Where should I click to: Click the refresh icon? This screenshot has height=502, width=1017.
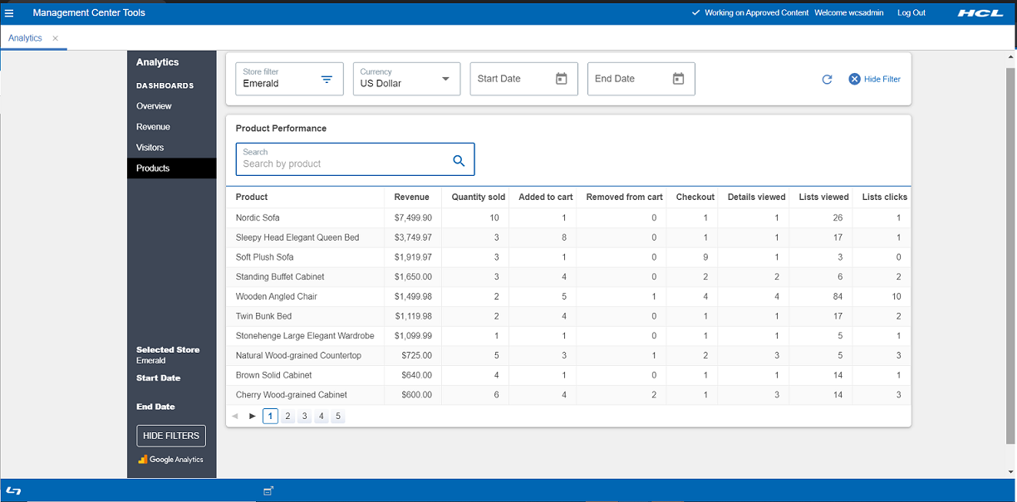827,80
